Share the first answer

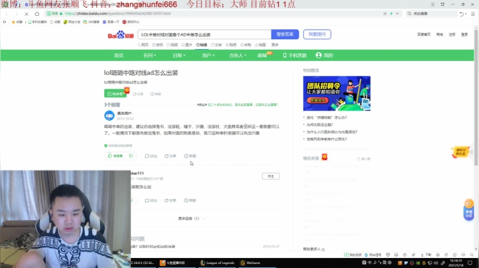tap(170, 156)
